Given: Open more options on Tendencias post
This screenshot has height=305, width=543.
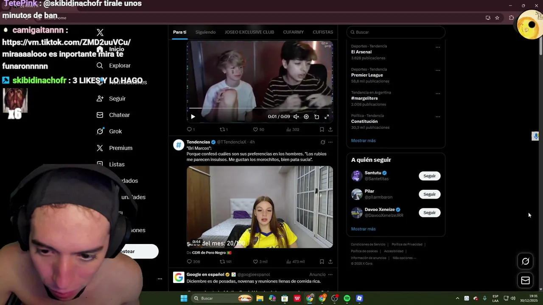Looking at the screenshot, I should [x=330, y=142].
